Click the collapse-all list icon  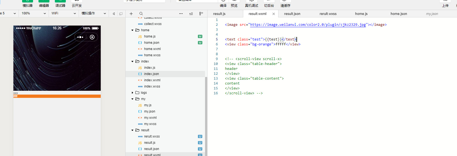click(x=191, y=14)
